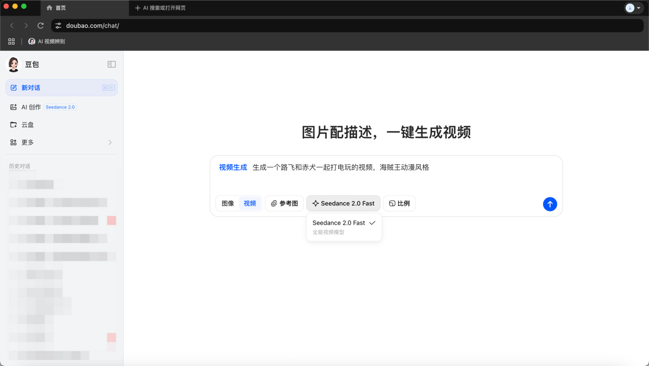This screenshot has height=366, width=649.
Task: Open the 比例 aspect ratio picker
Action: (399, 203)
